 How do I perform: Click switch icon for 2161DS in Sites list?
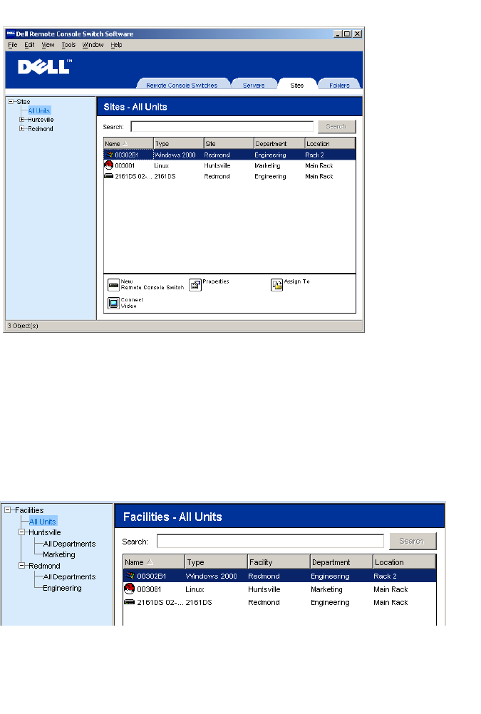[x=109, y=176]
